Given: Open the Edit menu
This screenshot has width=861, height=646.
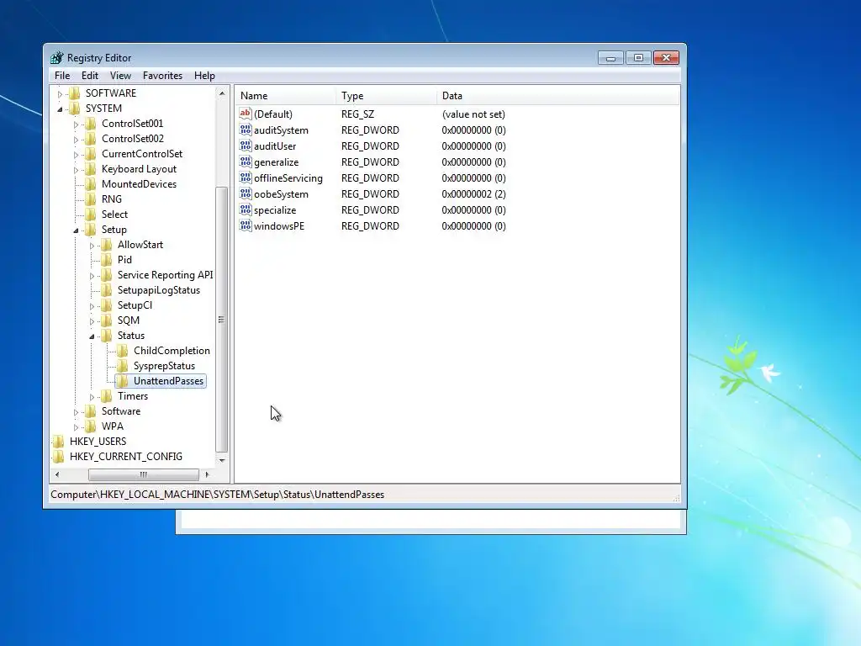Looking at the screenshot, I should (x=89, y=76).
